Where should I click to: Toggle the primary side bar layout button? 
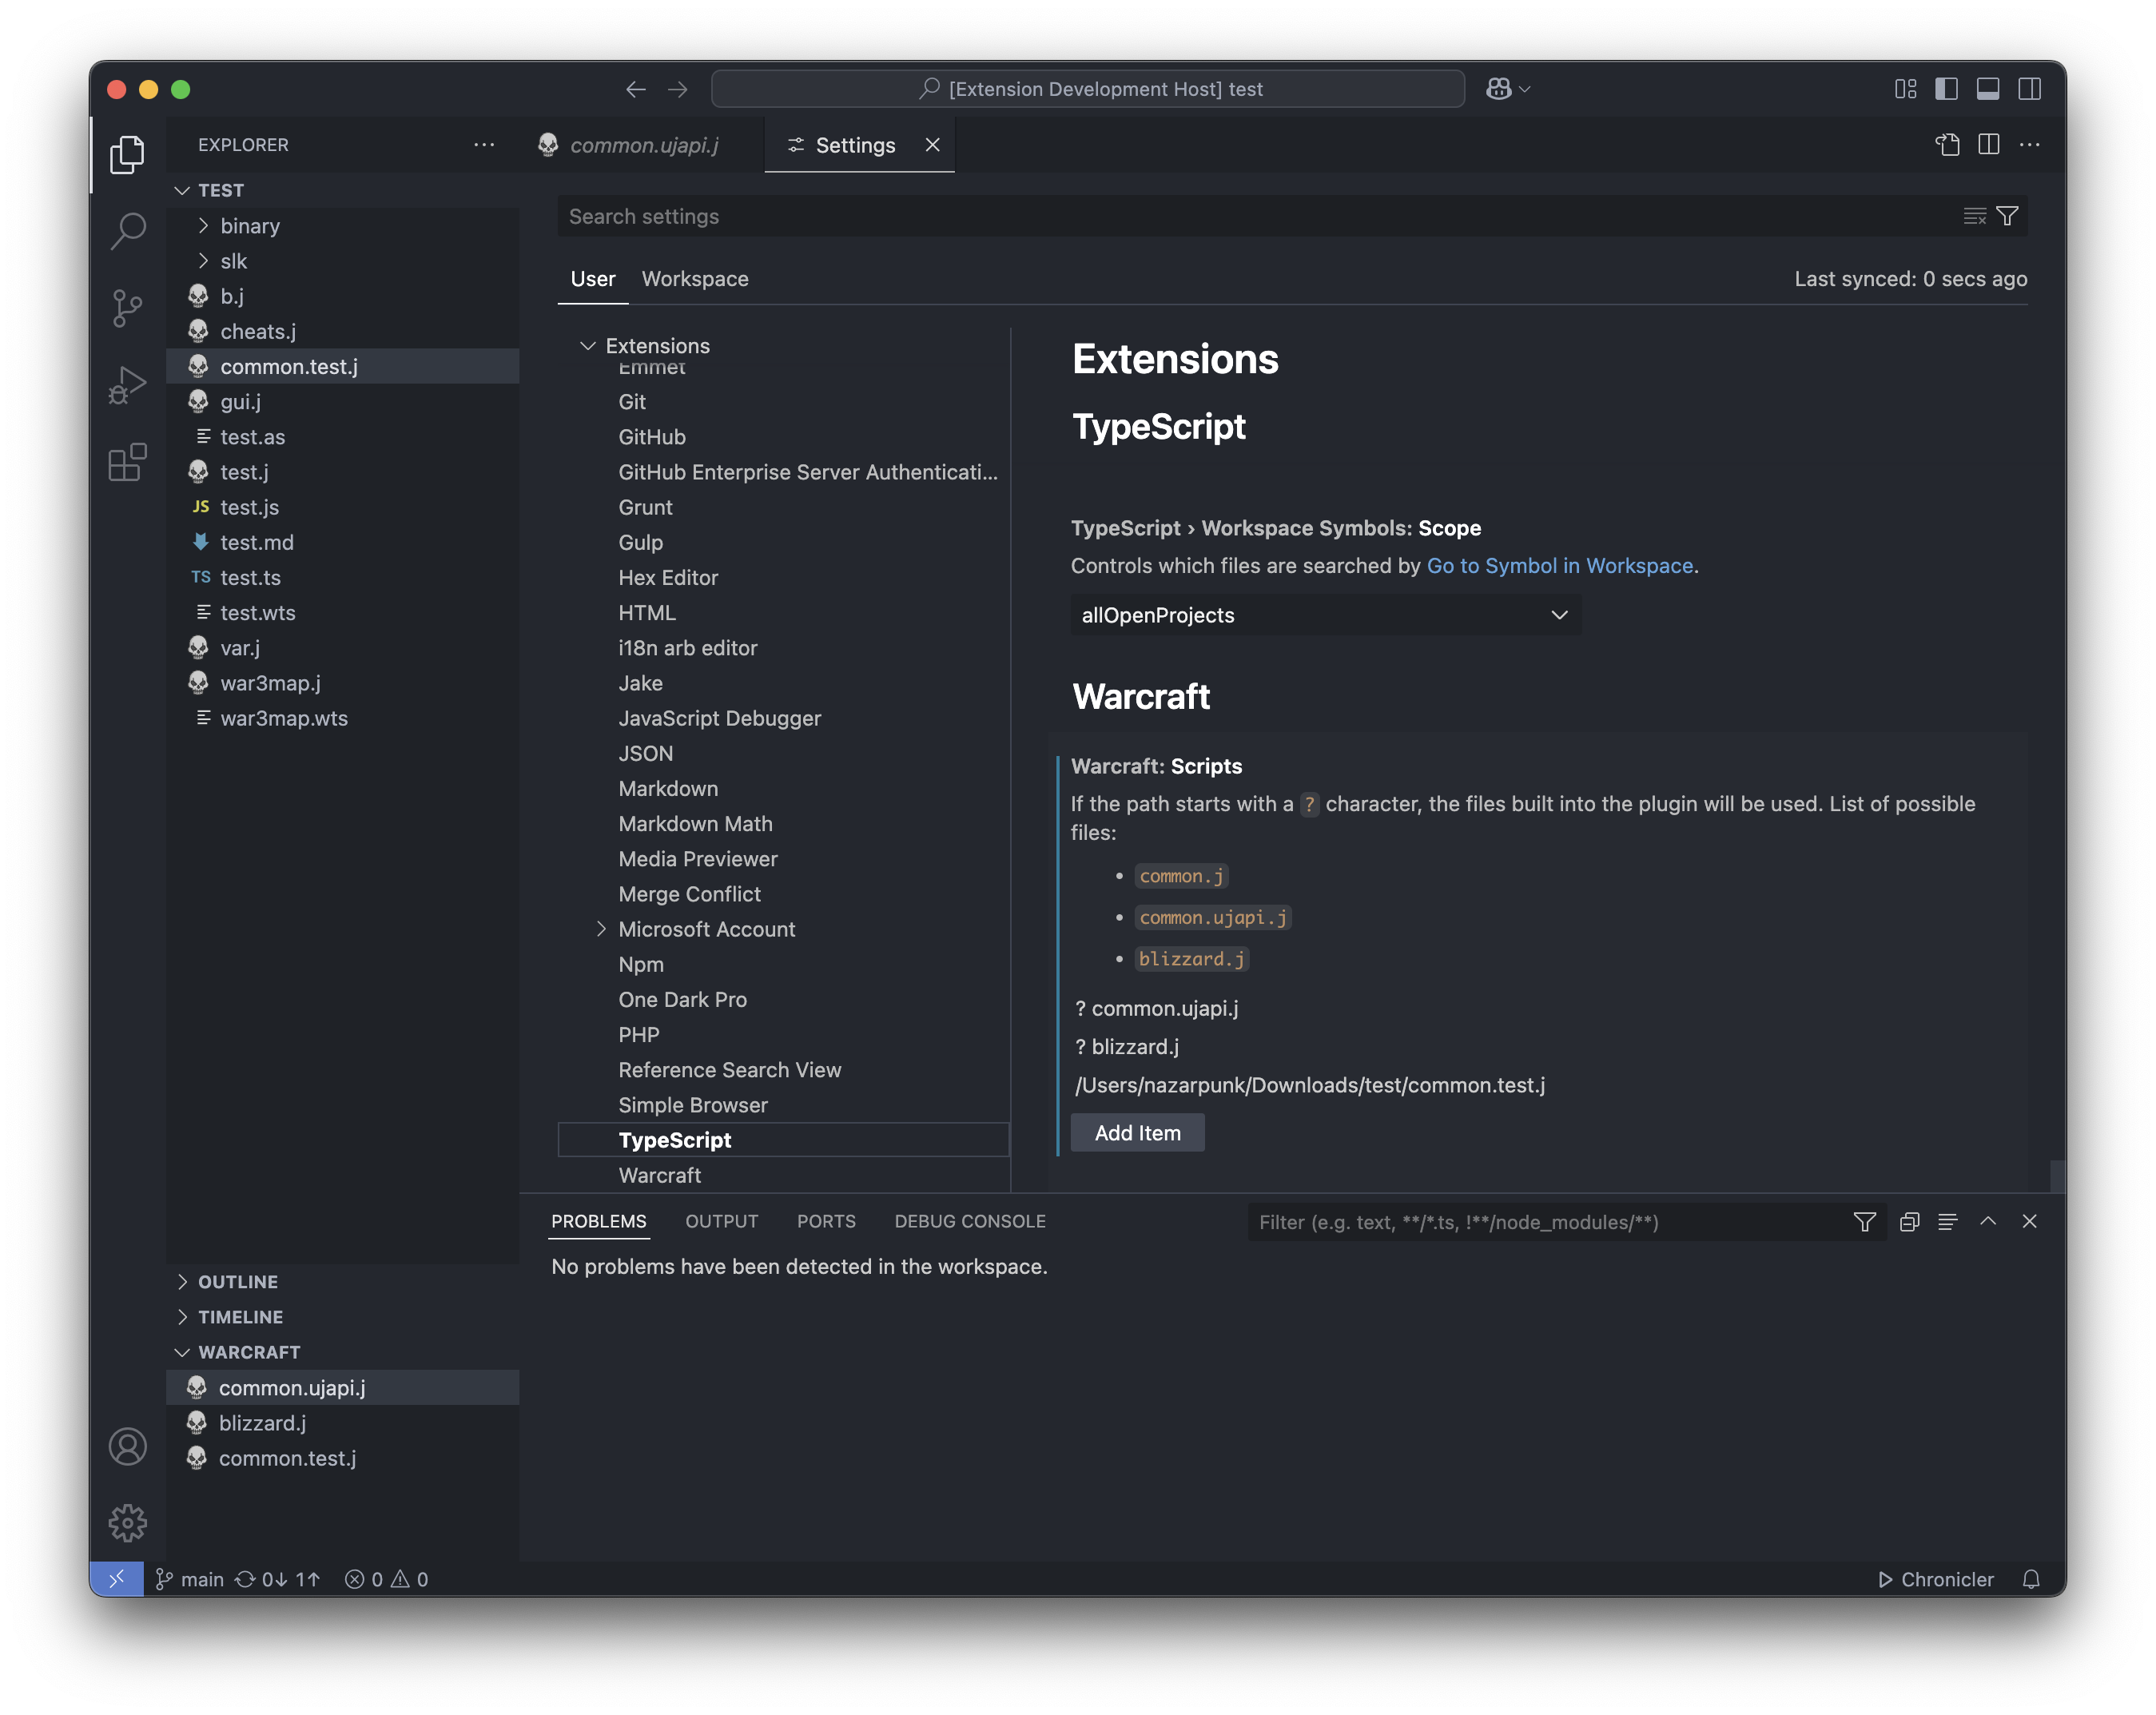[1946, 89]
